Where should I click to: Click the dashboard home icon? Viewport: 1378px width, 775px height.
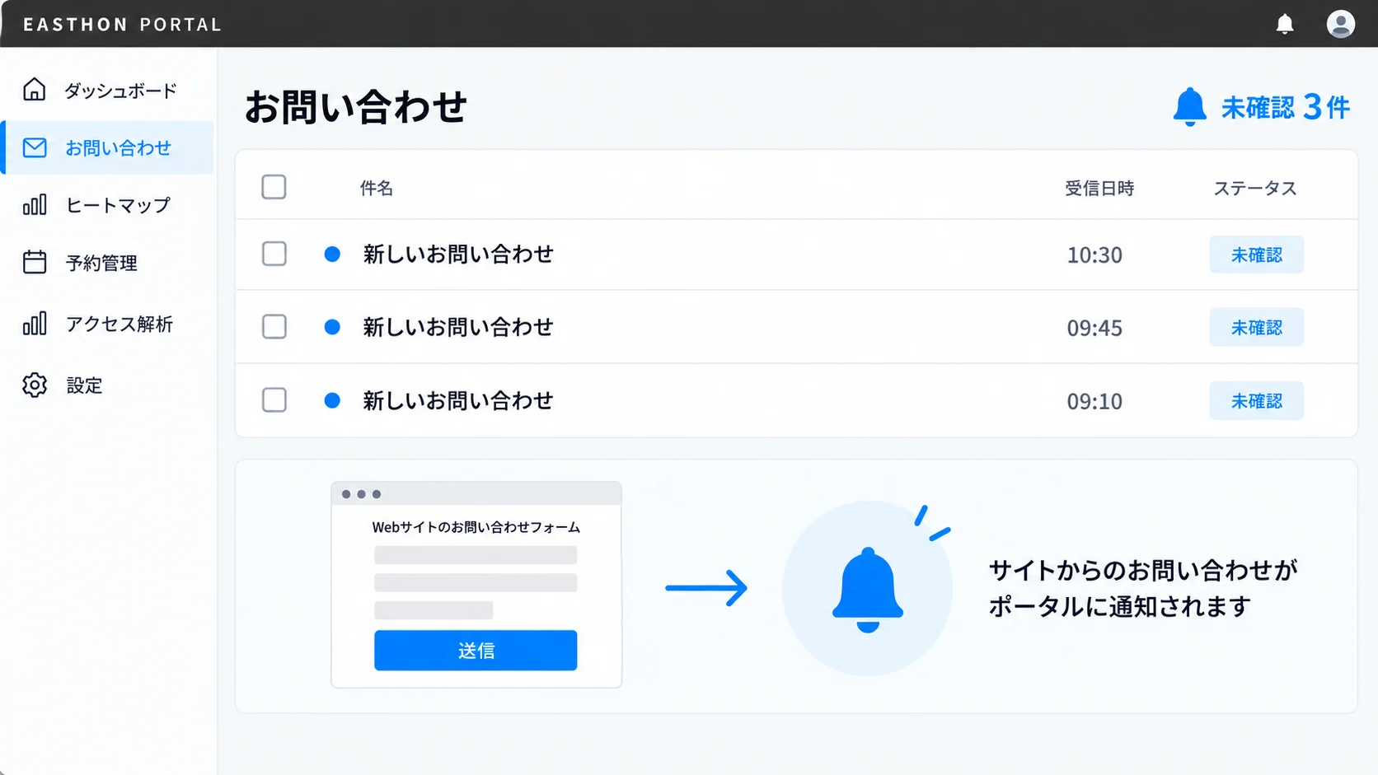pyautogui.click(x=35, y=89)
